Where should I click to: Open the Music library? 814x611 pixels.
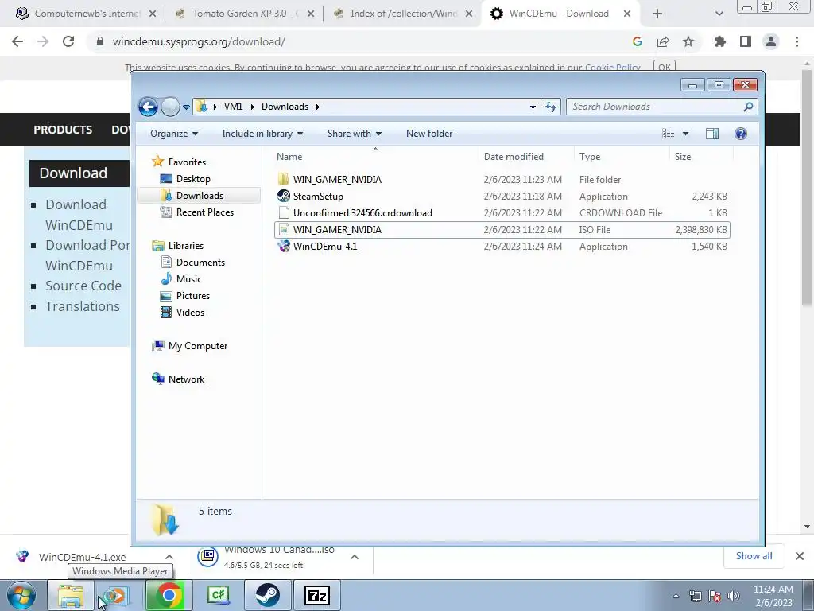[x=181, y=279]
